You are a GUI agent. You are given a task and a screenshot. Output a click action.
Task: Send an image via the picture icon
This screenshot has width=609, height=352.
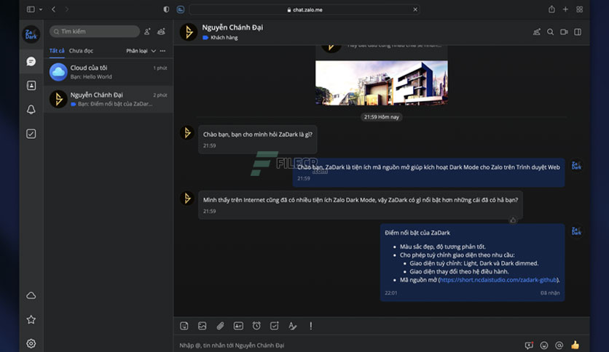[203, 326]
